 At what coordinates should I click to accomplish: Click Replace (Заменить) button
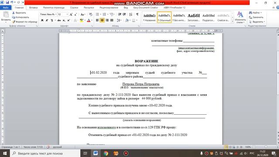pos(256,17)
